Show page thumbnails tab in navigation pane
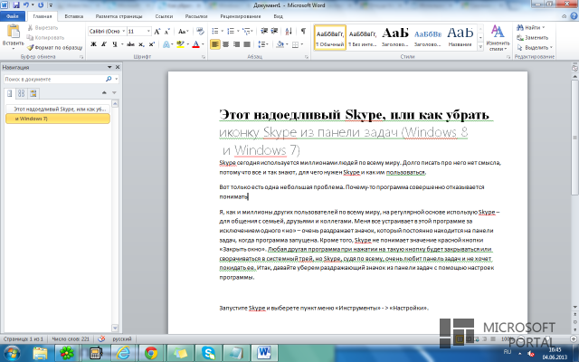This screenshot has width=579, height=362. coord(22,93)
